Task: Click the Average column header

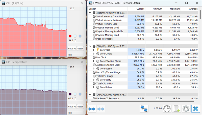Action: pyautogui.click(x=190, y=9)
